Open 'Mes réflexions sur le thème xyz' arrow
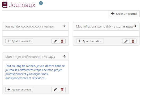 (x=135, y=26)
